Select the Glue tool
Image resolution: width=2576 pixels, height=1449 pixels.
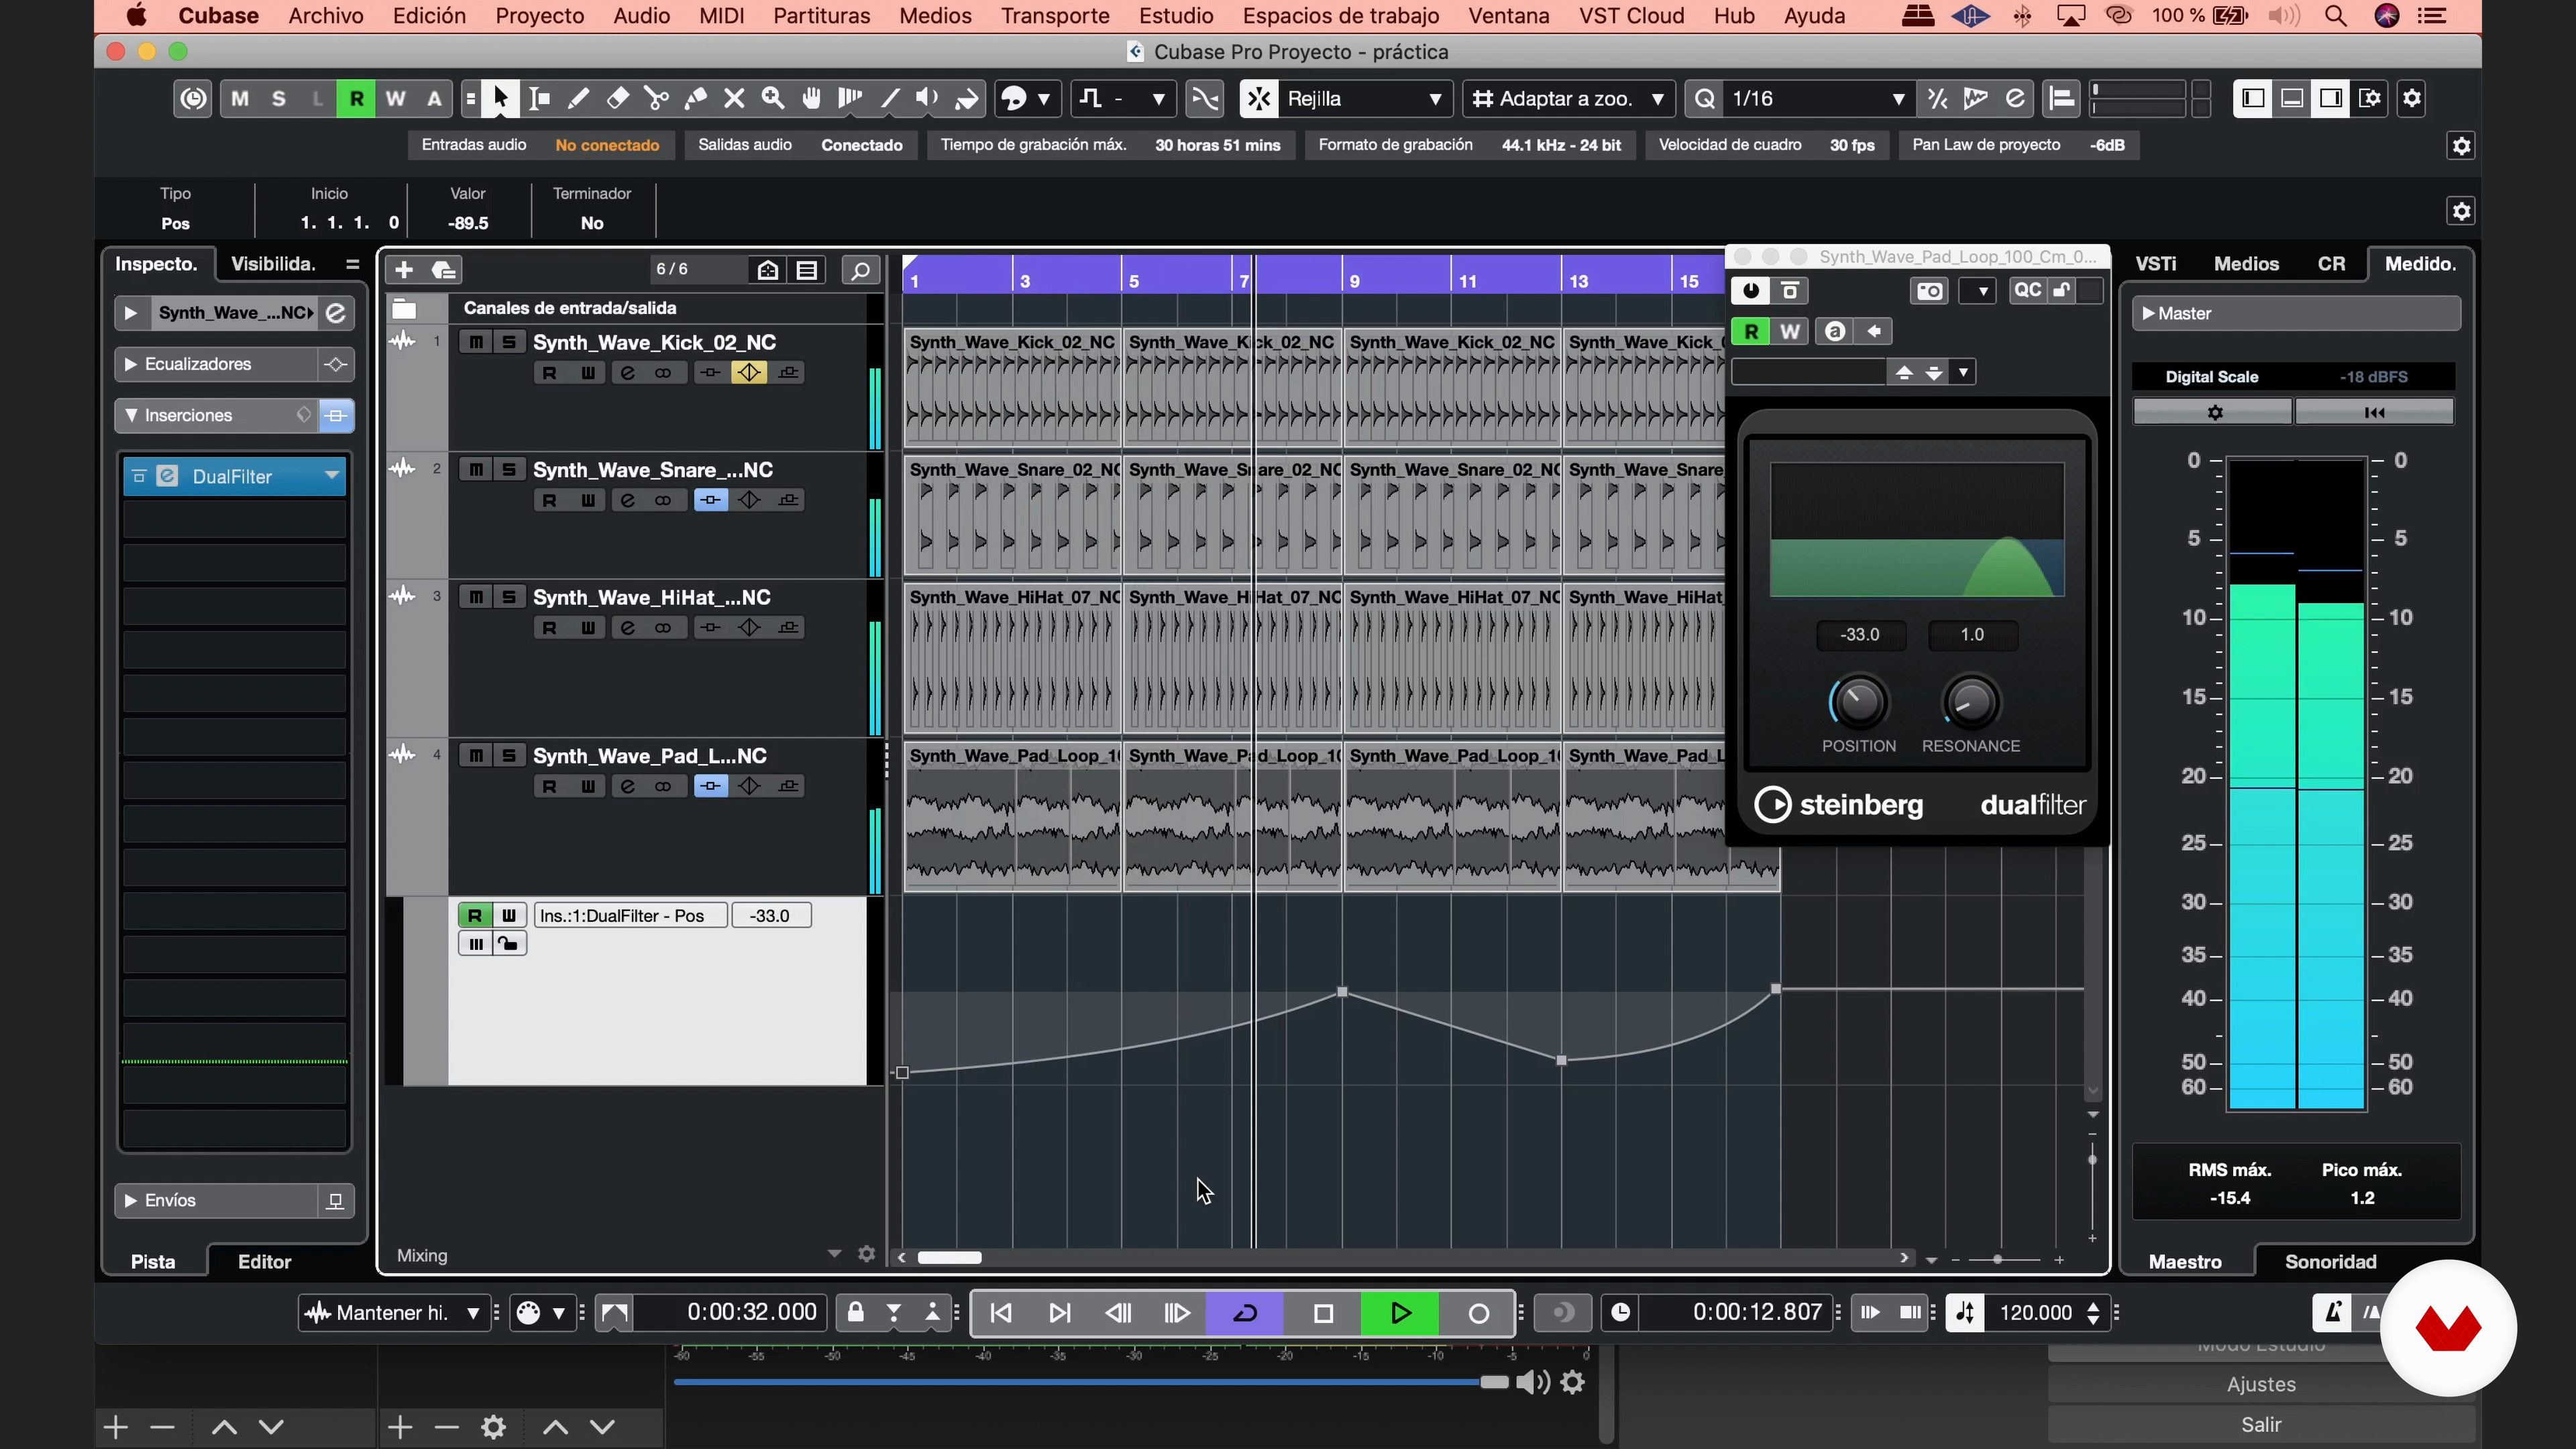point(695,98)
